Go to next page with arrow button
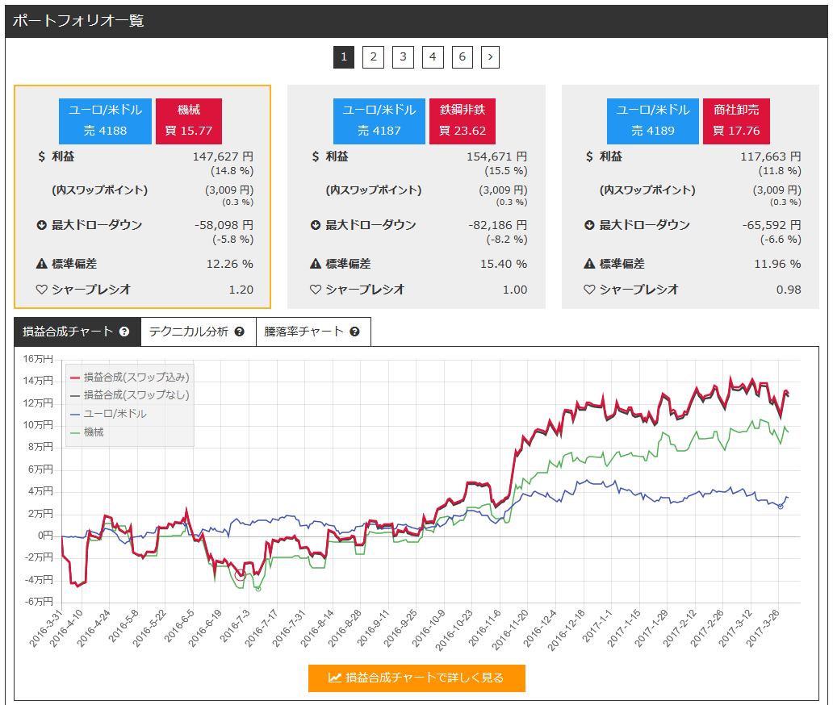Screen dimensions: 833x705 [x=490, y=56]
